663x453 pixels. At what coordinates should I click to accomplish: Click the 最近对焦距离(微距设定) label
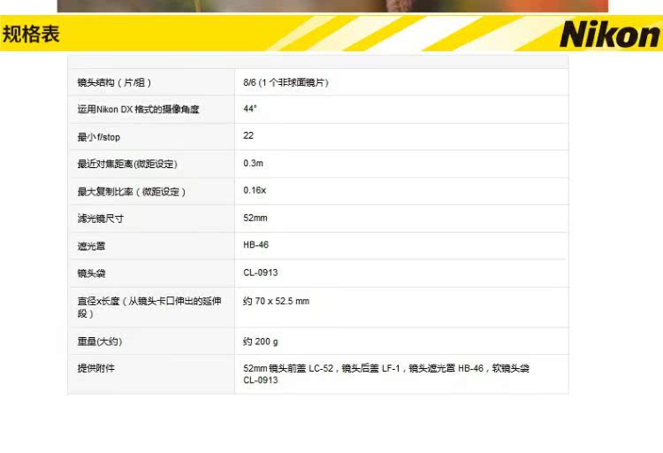127,164
